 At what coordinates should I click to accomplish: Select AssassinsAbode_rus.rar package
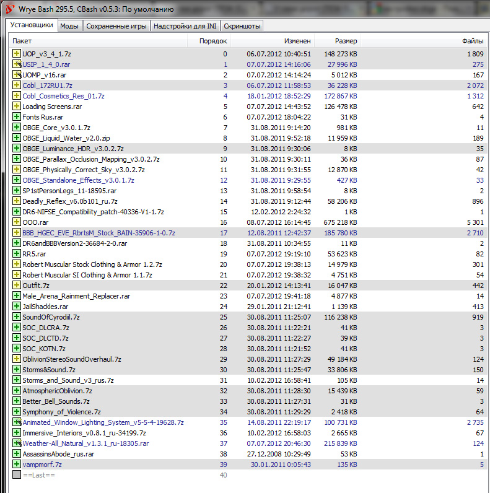point(248,454)
